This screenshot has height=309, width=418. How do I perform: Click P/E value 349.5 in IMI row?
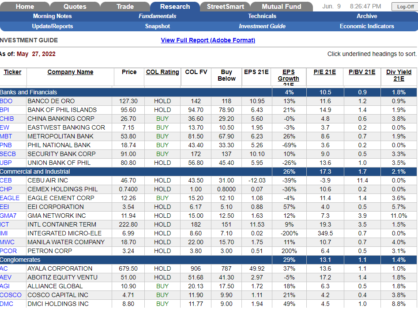325,233
